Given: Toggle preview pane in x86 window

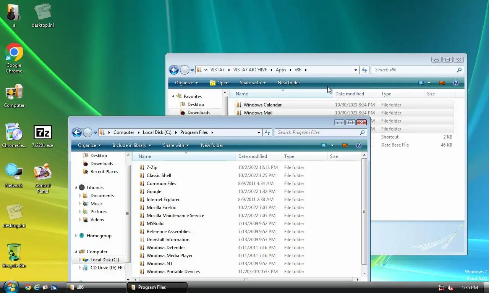Looking at the screenshot, I should (x=442, y=83).
